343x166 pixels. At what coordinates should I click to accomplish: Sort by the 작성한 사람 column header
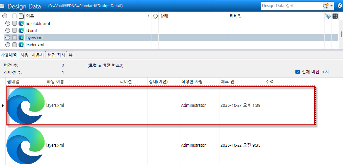(191, 81)
